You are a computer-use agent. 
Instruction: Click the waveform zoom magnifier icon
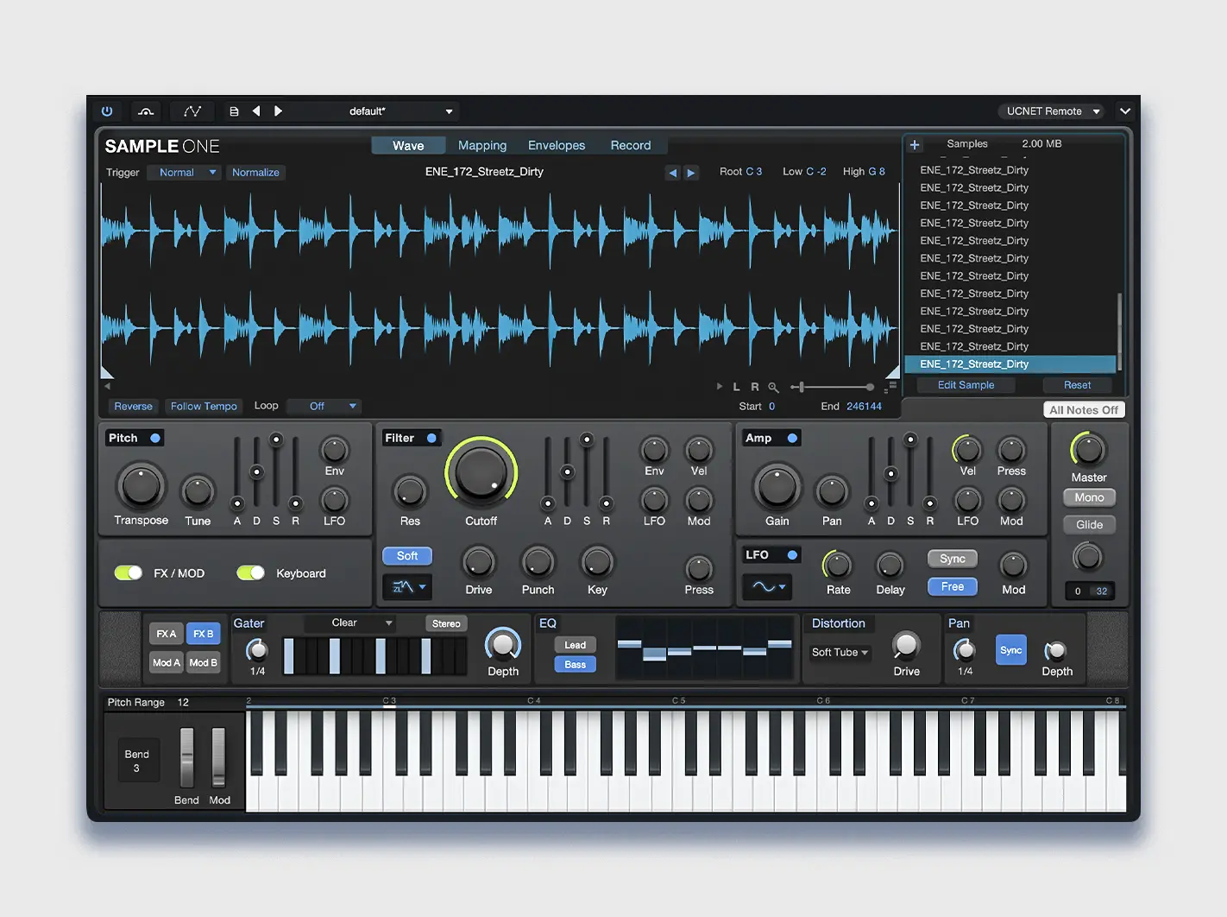point(773,388)
